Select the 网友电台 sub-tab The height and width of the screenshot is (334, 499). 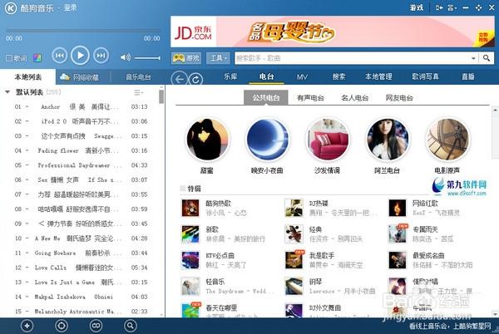pyautogui.click(x=399, y=98)
